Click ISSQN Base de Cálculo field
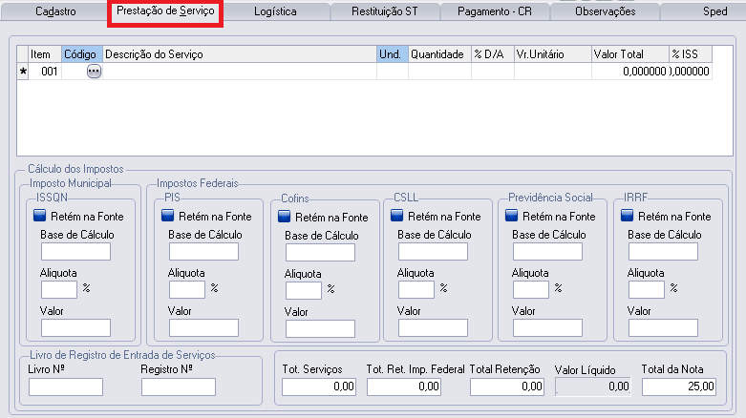The width and height of the screenshot is (746, 418). point(75,252)
